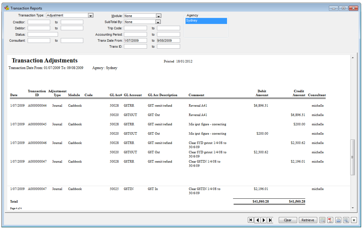
Task: Click GL account GSTIN
Action: (128, 189)
